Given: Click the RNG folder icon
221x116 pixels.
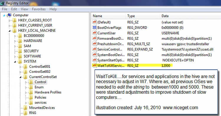Looking at the screenshot, I should 25,113.
